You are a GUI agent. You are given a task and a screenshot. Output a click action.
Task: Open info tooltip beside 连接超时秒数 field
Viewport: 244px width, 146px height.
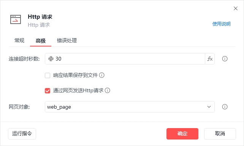point(225,59)
